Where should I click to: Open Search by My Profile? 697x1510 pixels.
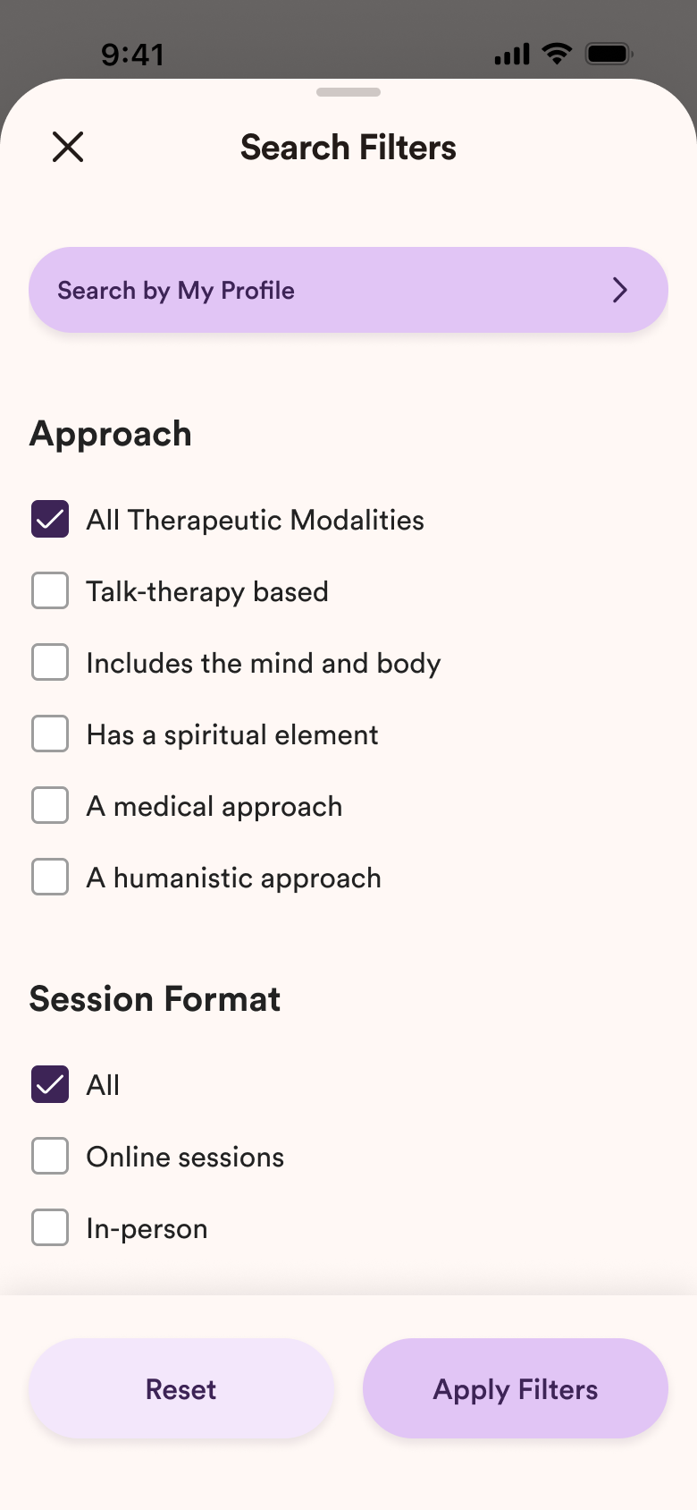pyautogui.click(x=348, y=290)
